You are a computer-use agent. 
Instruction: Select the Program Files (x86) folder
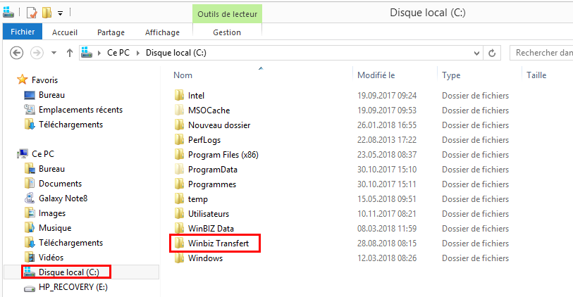pos(223,155)
